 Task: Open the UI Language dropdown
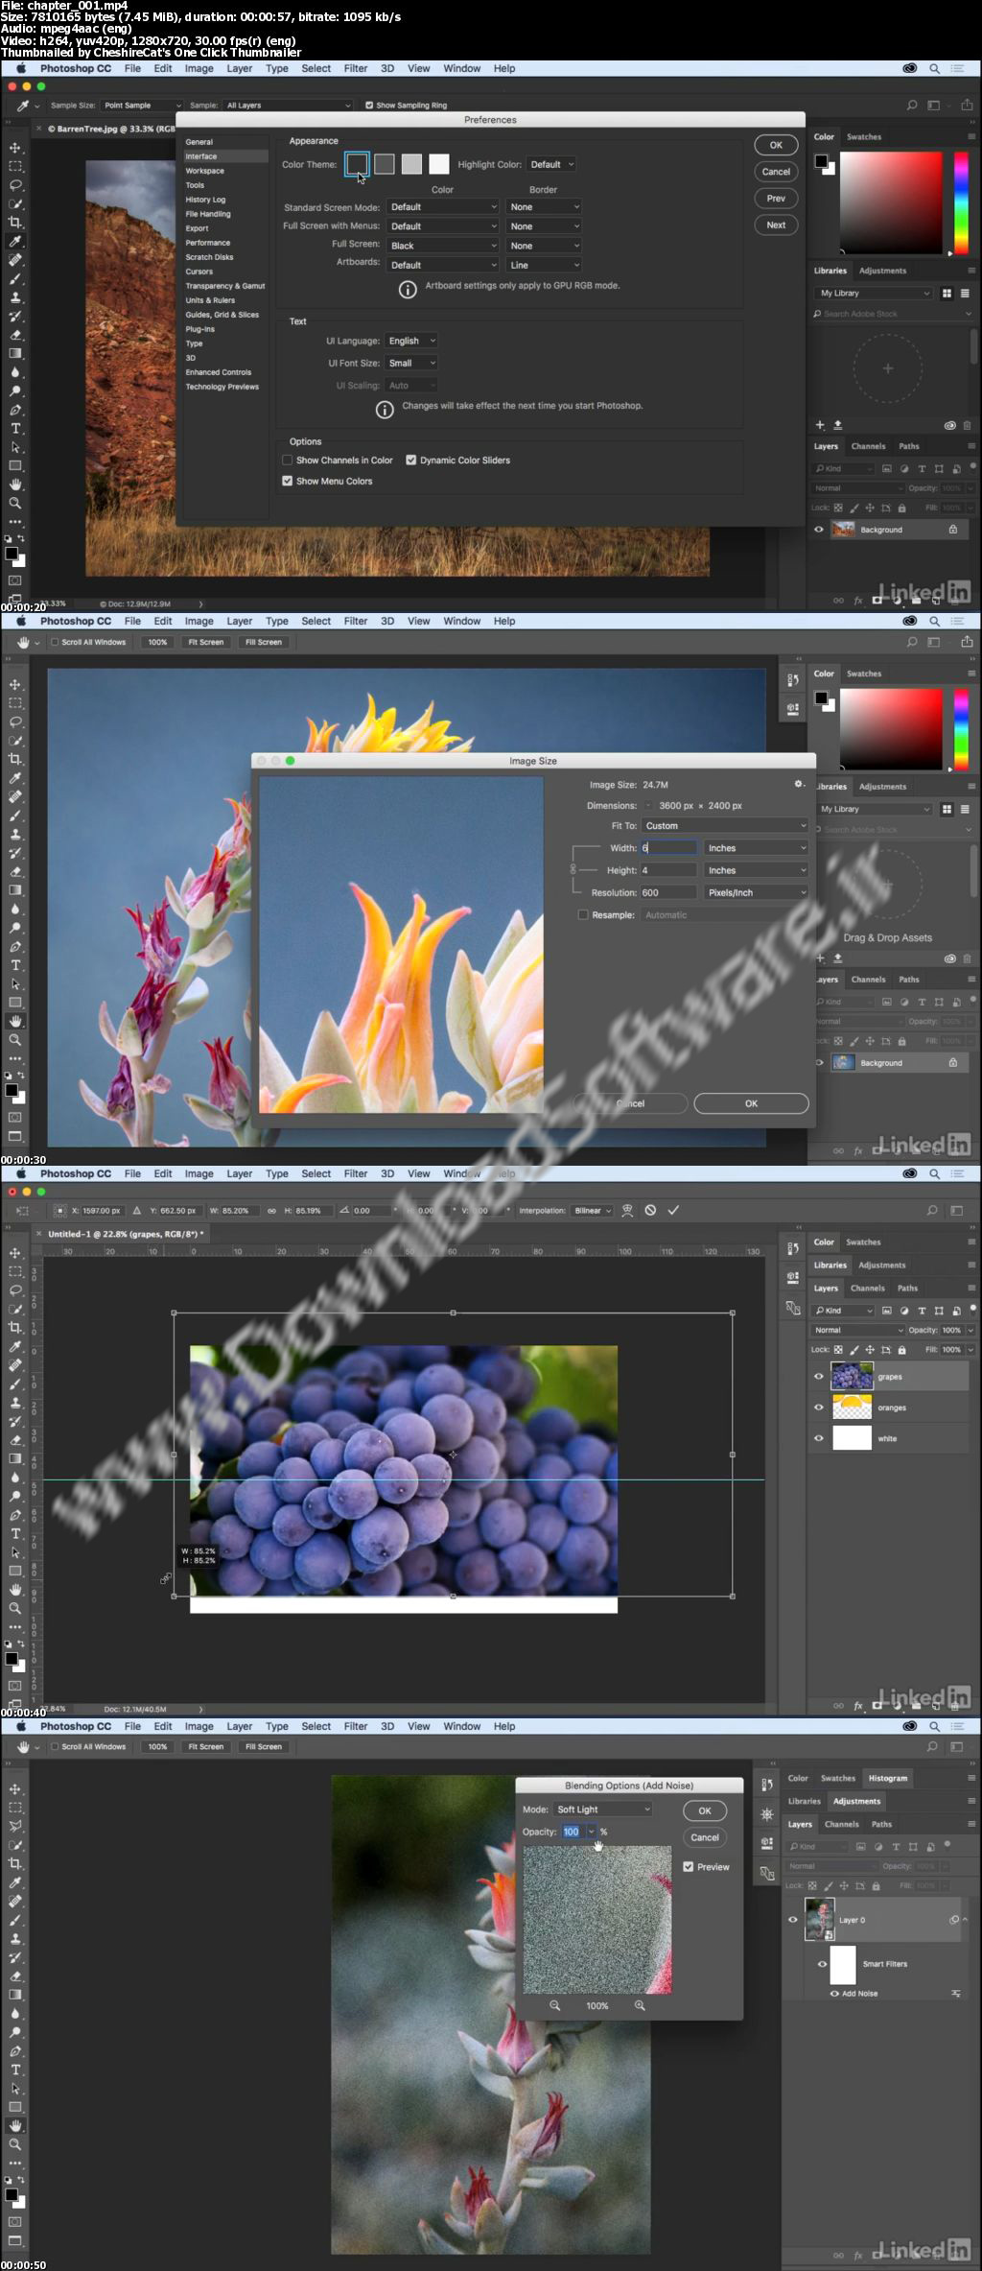point(411,341)
